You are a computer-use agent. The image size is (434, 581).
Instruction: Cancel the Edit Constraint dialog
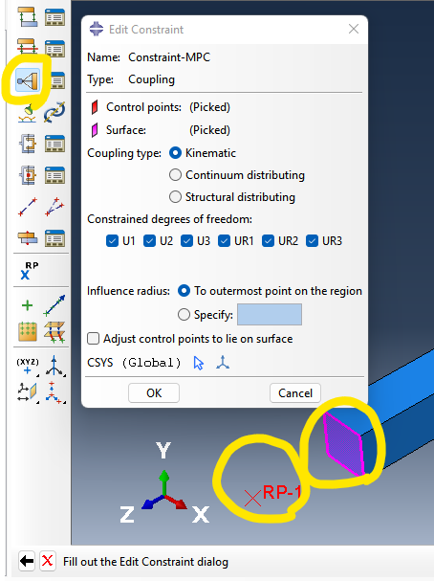tap(295, 392)
